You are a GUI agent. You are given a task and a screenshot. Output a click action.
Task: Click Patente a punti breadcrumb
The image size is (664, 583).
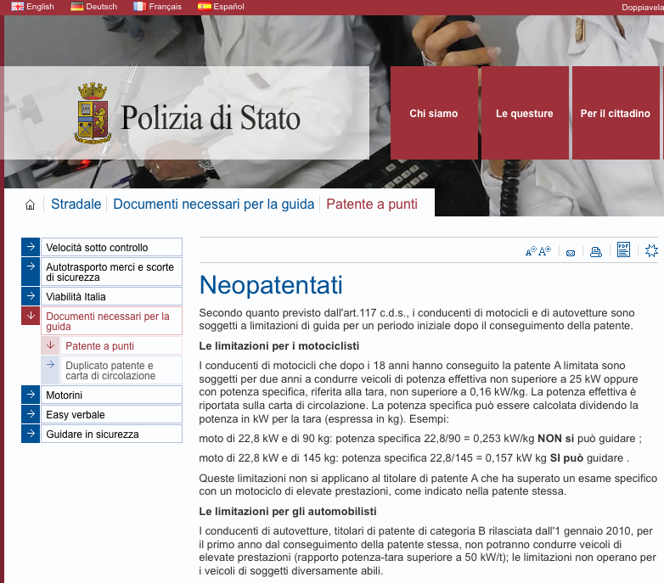tap(372, 204)
